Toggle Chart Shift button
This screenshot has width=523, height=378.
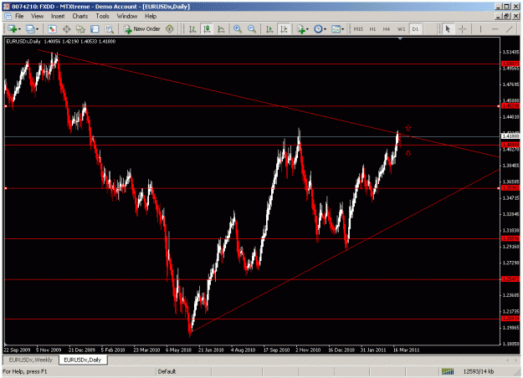pyautogui.click(x=285, y=29)
